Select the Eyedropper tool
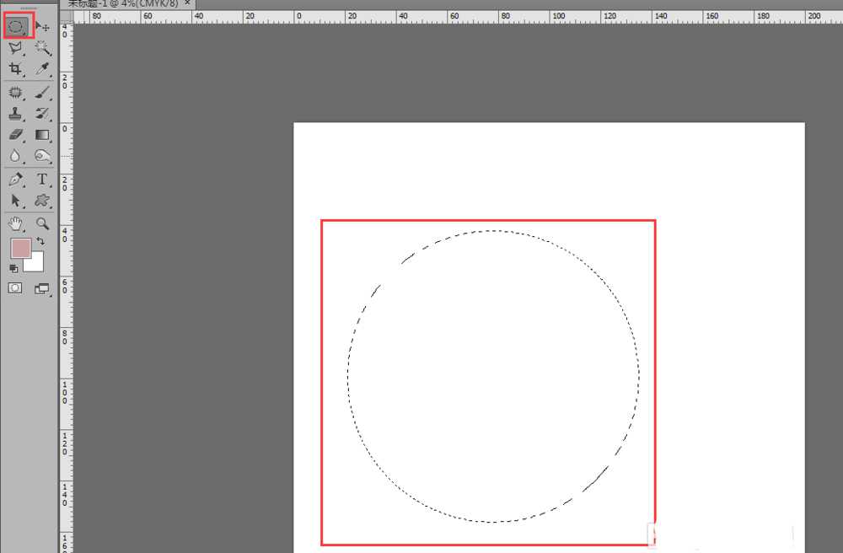The height and width of the screenshot is (553, 843). pyautogui.click(x=42, y=69)
